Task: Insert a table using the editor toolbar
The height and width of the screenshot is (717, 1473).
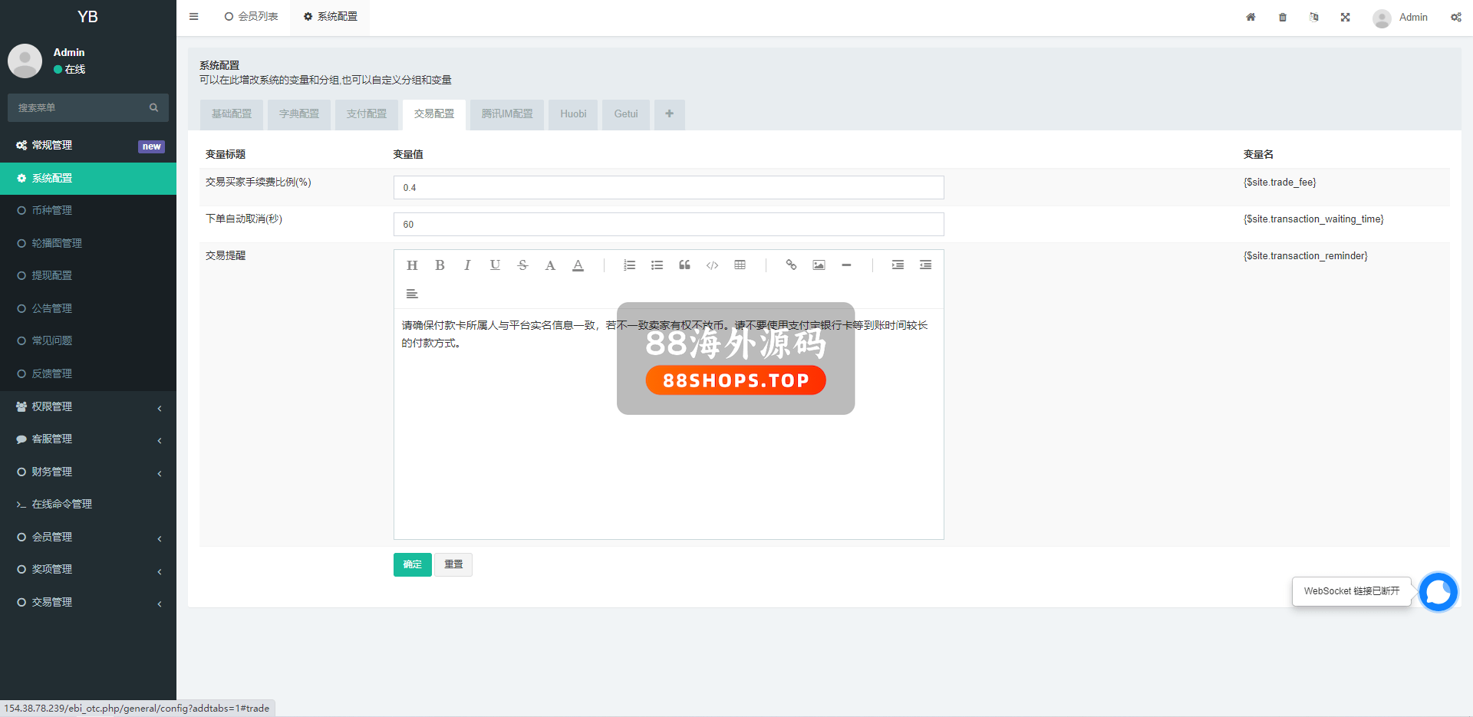Action: coord(740,265)
